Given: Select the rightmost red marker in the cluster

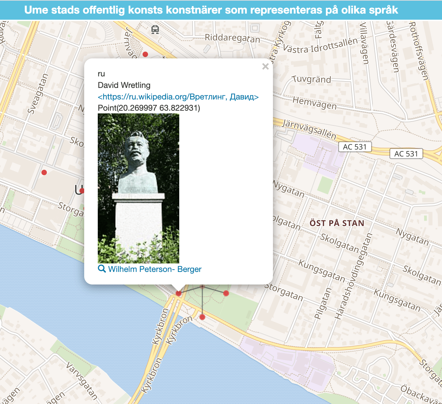Looking at the screenshot, I should point(226,293).
